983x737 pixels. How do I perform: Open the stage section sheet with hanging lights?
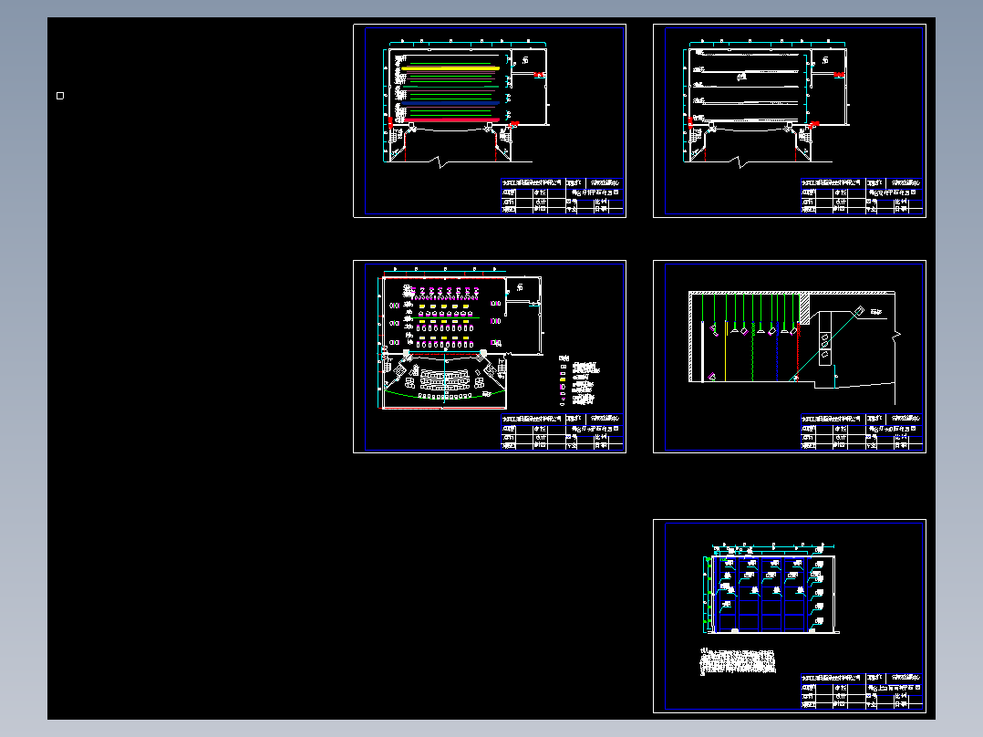790,357
